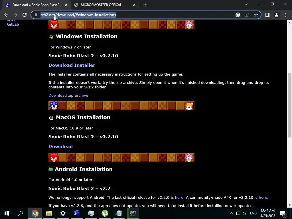Open taskbar search
Viewport: 292px width, 219px height.
click(x=21, y=213)
